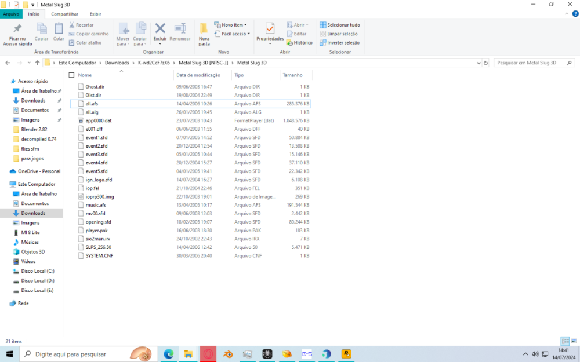The image size is (580, 362).
Task: Open the Blender app in the taskbar
Action: (x=229, y=354)
